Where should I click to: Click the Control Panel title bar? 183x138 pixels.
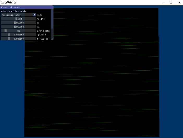tap(27, 7)
